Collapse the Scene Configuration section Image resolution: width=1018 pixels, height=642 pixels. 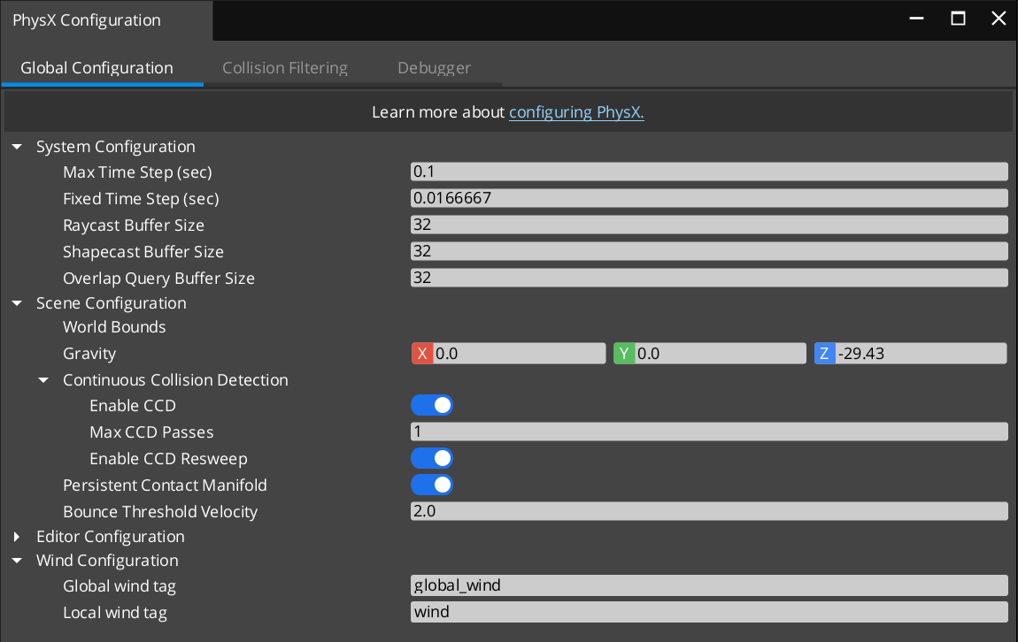(x=17, y=303)
